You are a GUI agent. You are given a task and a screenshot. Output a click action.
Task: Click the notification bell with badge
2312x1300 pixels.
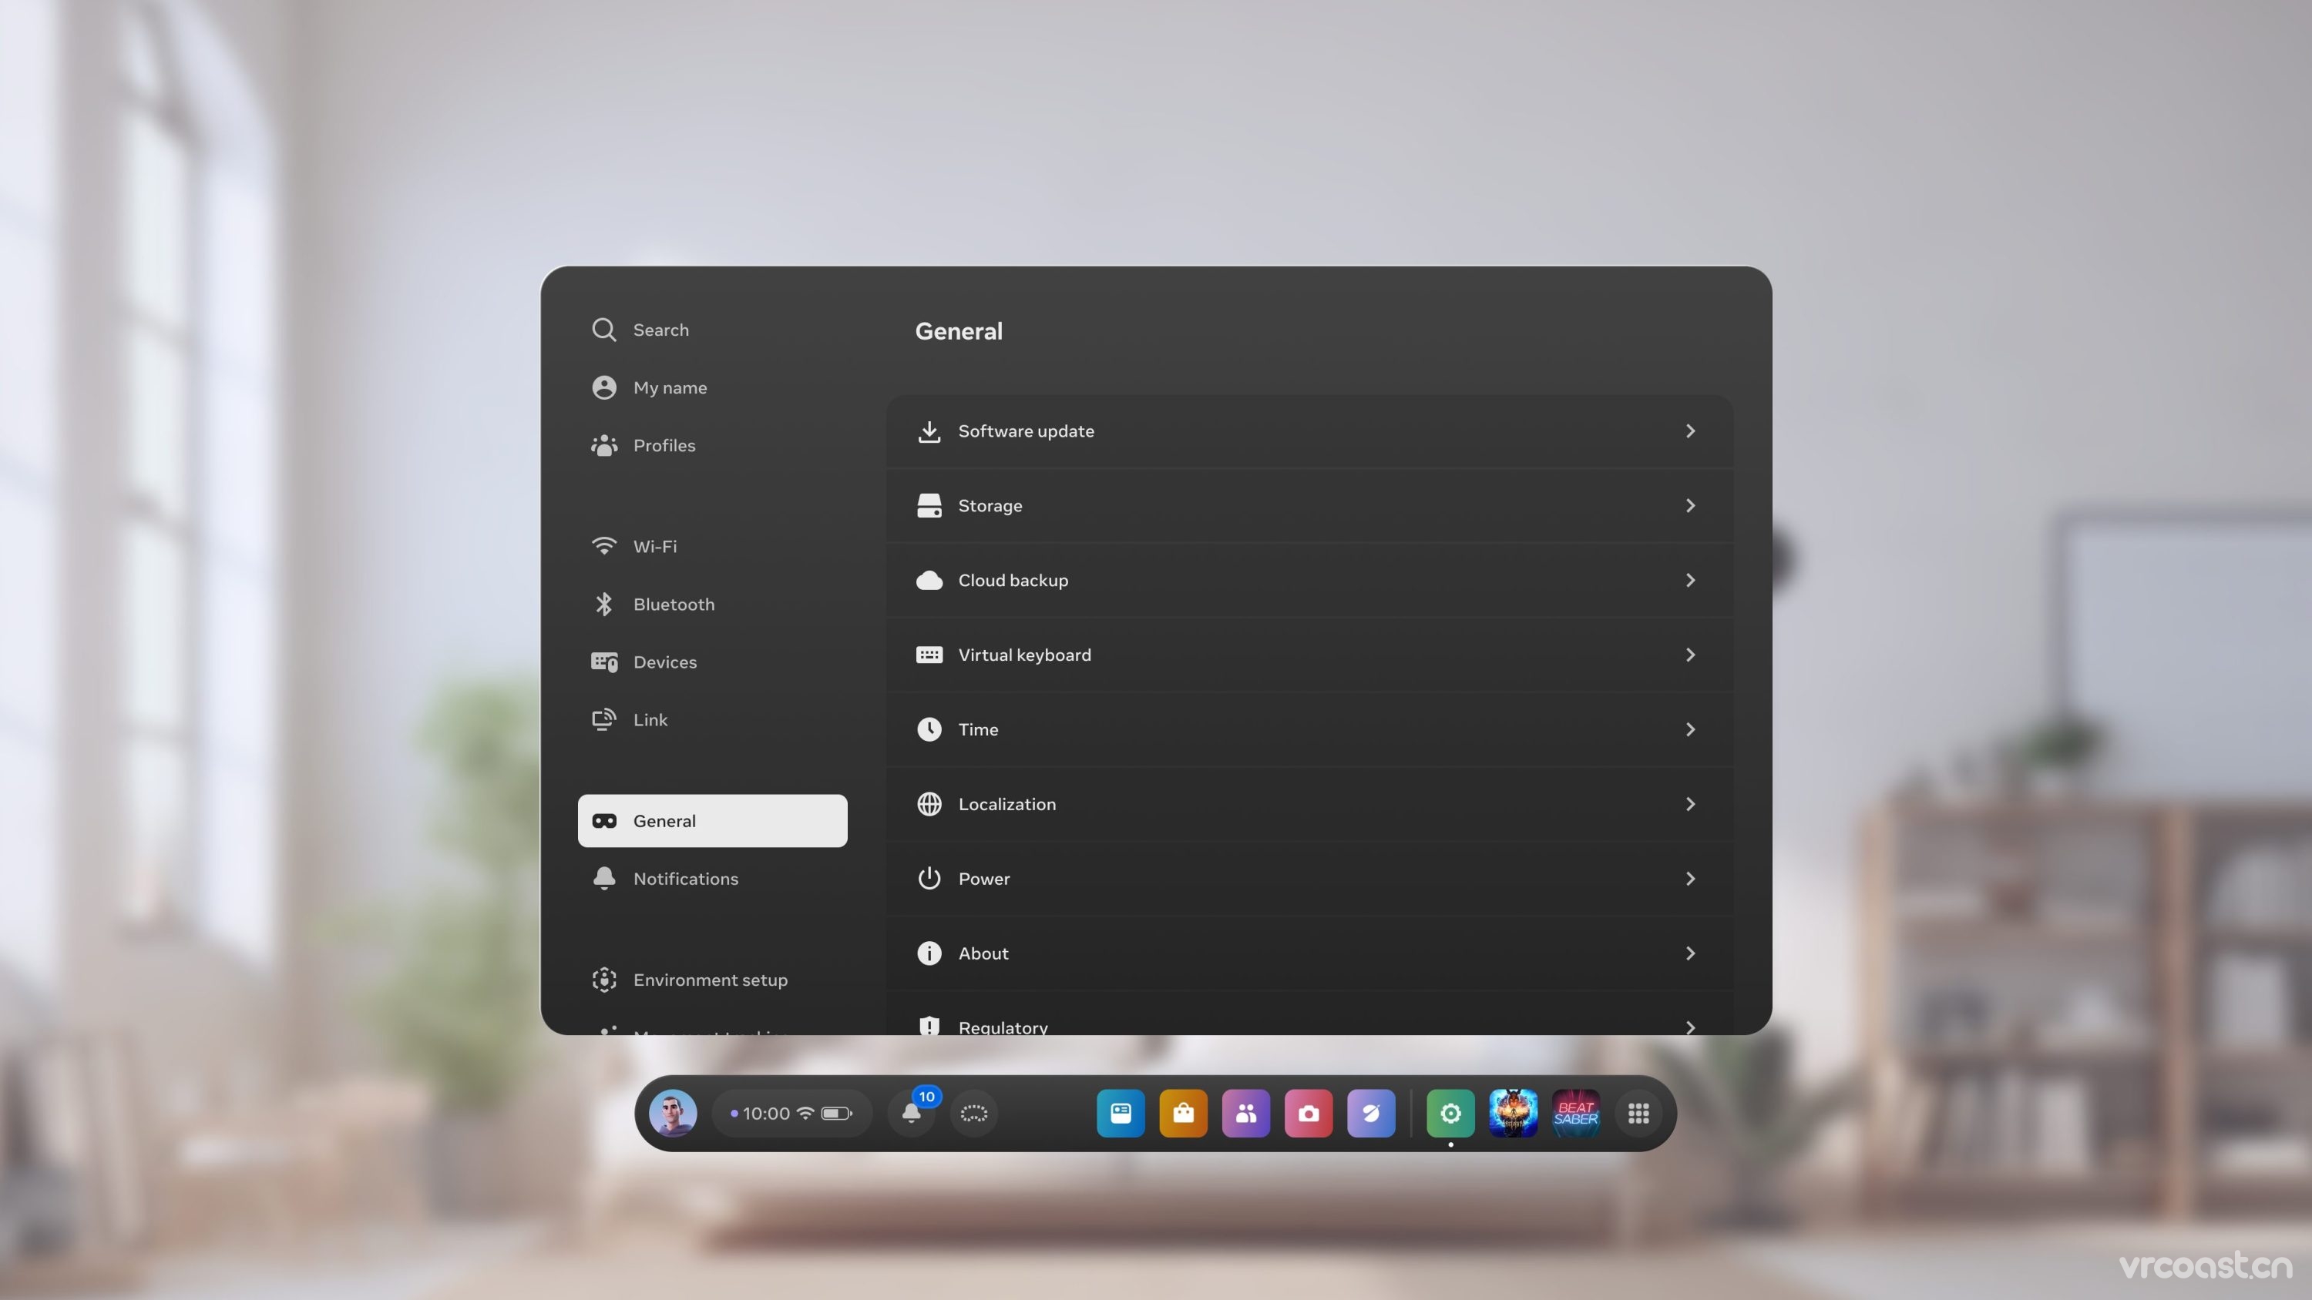click(x=912, y=1113)
